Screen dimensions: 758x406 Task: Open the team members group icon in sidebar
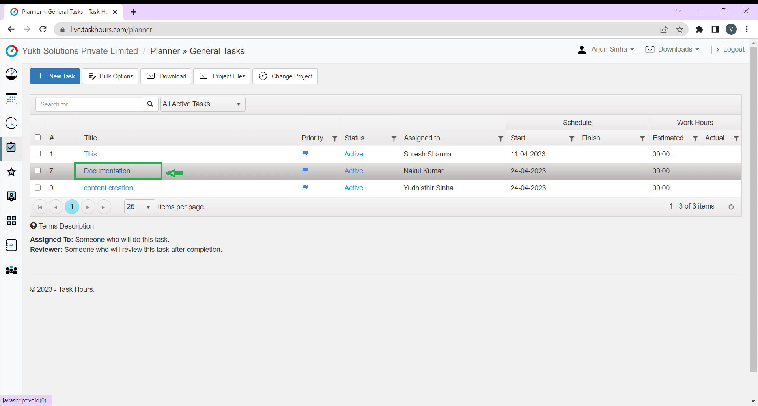click(11, 270)
